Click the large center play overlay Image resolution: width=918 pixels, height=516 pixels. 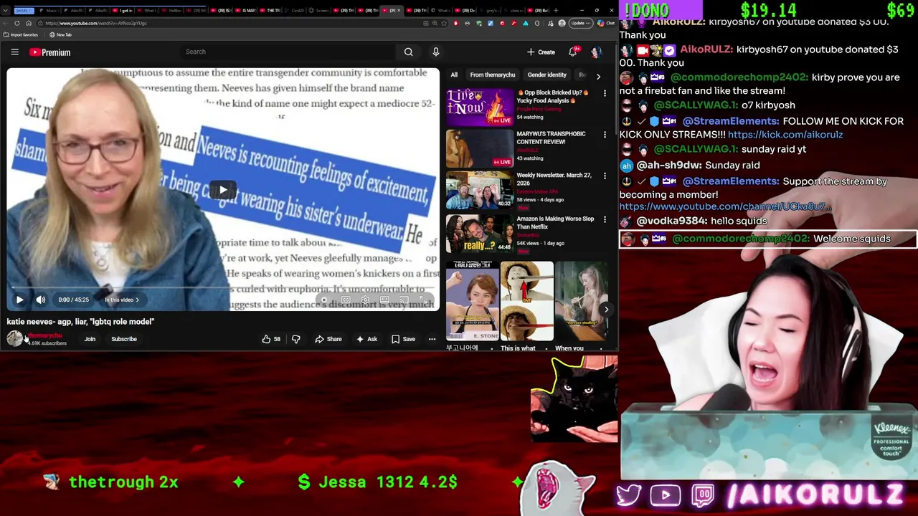pyautogui.click(x=223, y=190)
